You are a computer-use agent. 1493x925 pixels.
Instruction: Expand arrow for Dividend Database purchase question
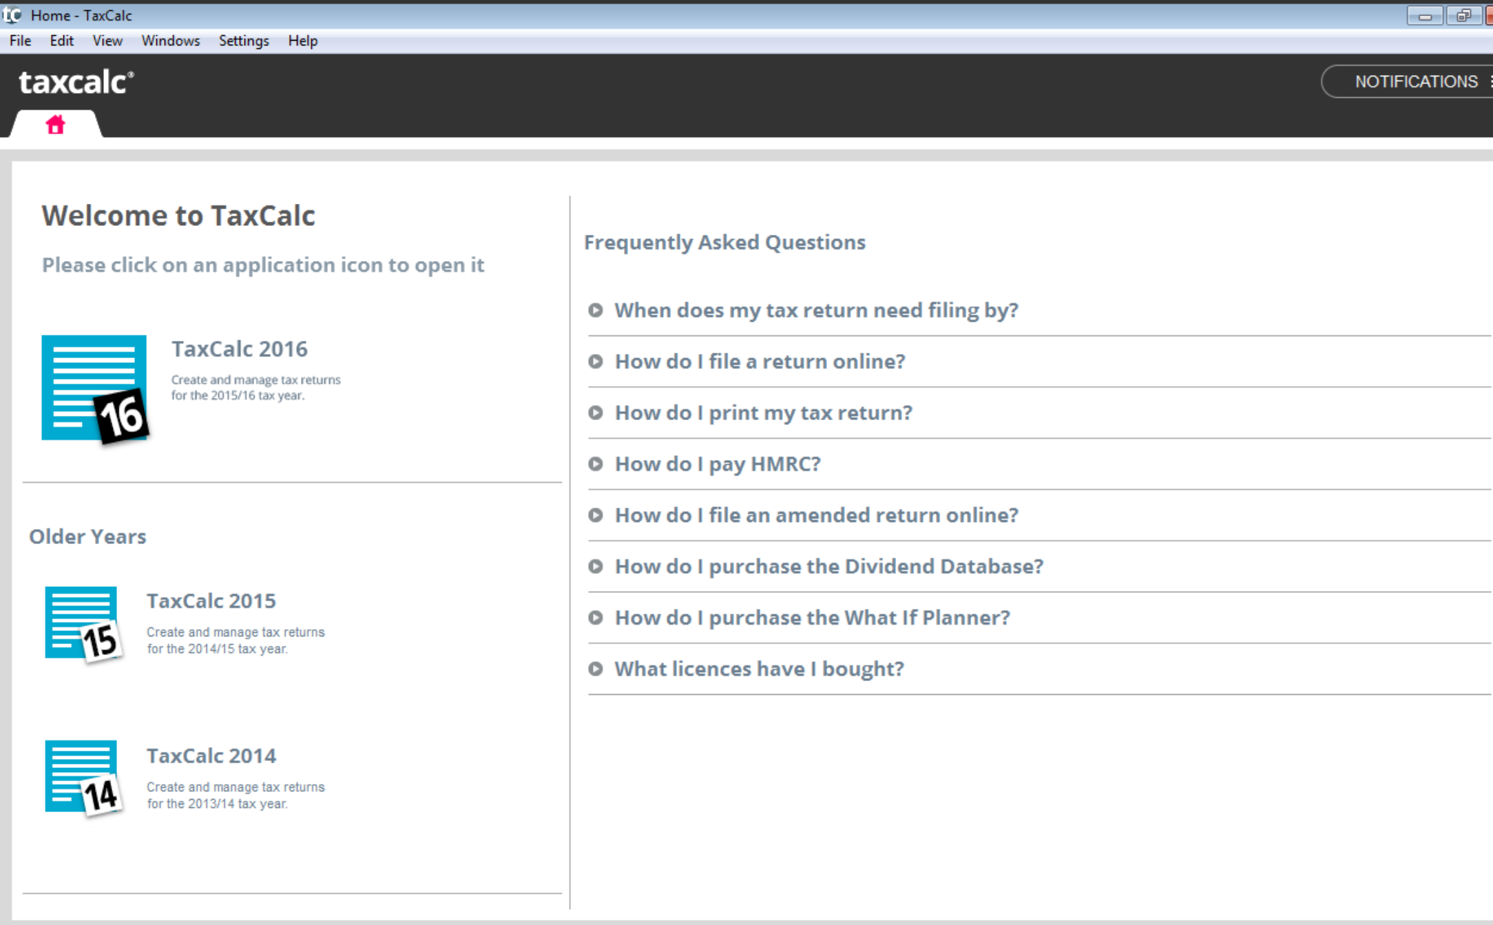pyautogui.click(x=596, y=566)
